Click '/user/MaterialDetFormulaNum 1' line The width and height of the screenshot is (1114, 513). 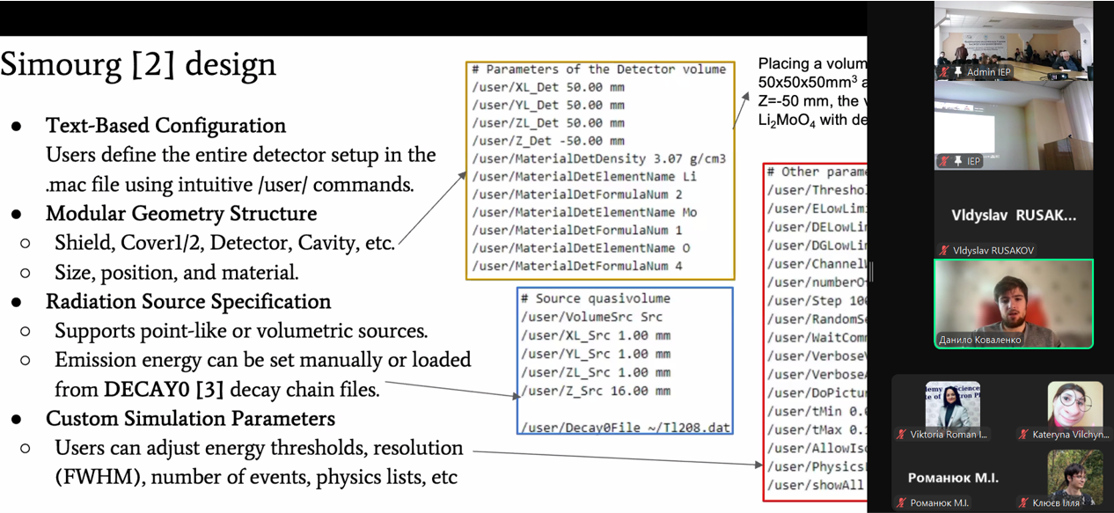click(577, 230)
